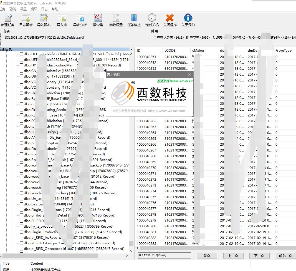
Task: Click the 导入库 import database icon
Action: point(62,20)
